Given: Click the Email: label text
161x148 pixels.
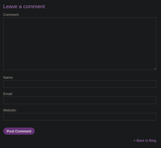Looking at the screenshot, I should tap(8, 94).
